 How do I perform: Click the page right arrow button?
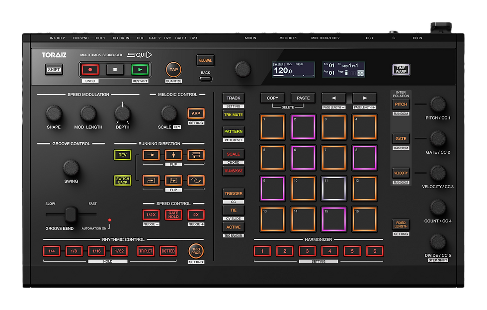point(365,98)
